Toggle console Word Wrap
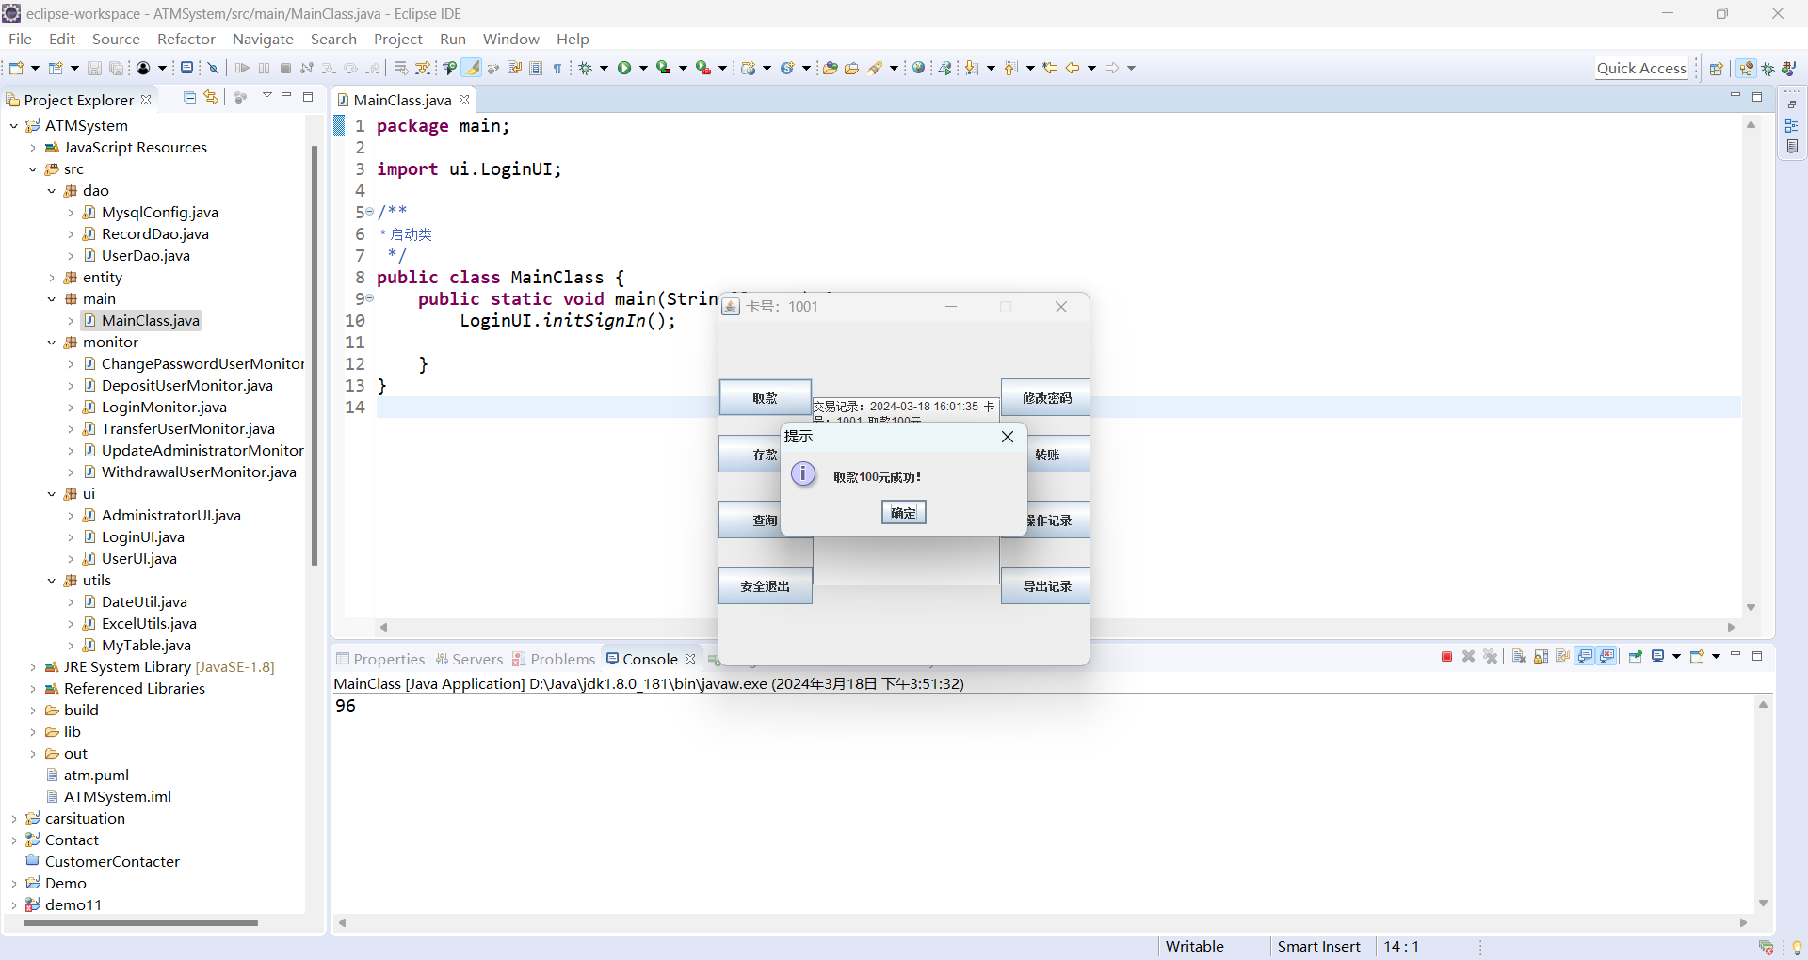The height and width of the screenshot is (960, 1808). 1563,656
